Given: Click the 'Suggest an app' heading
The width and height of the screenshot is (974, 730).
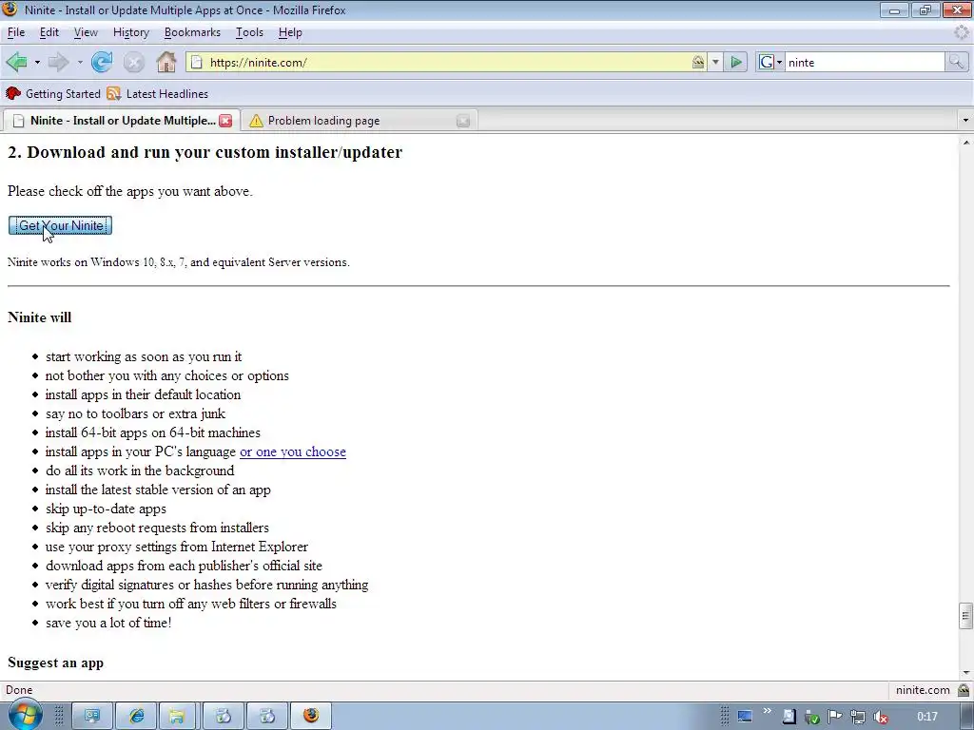Looking at the screenshot, I should [56, 663].
